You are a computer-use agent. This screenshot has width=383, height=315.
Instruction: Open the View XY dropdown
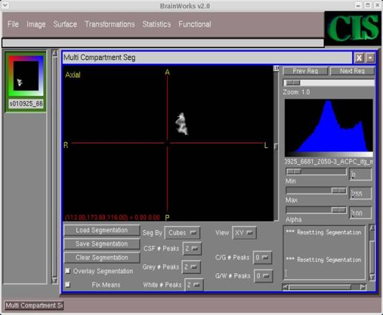pyautogui.click(x=244, y=232)
